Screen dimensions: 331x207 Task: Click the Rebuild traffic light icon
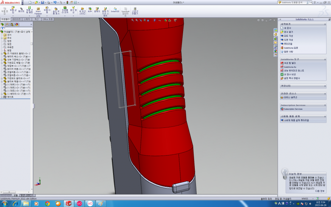tap(67, 2)
